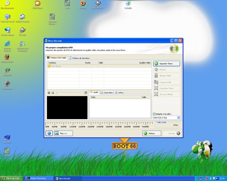Click the Plus >> button
Viewport: 227px width, 181px height.
[x=63, y=133]
